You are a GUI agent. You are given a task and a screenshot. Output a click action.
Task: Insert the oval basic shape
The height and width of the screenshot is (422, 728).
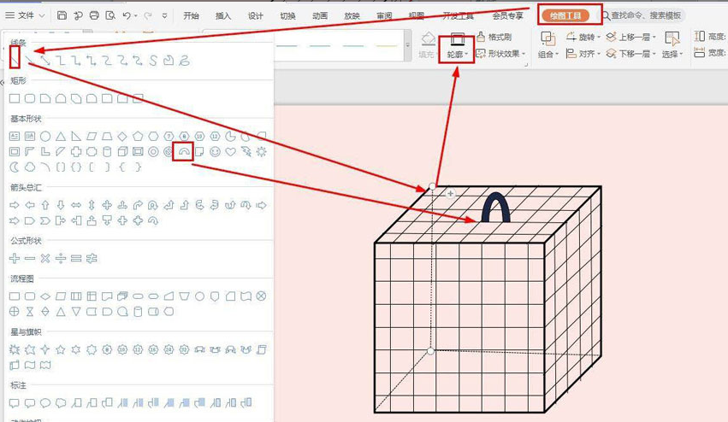coord(45,137)
